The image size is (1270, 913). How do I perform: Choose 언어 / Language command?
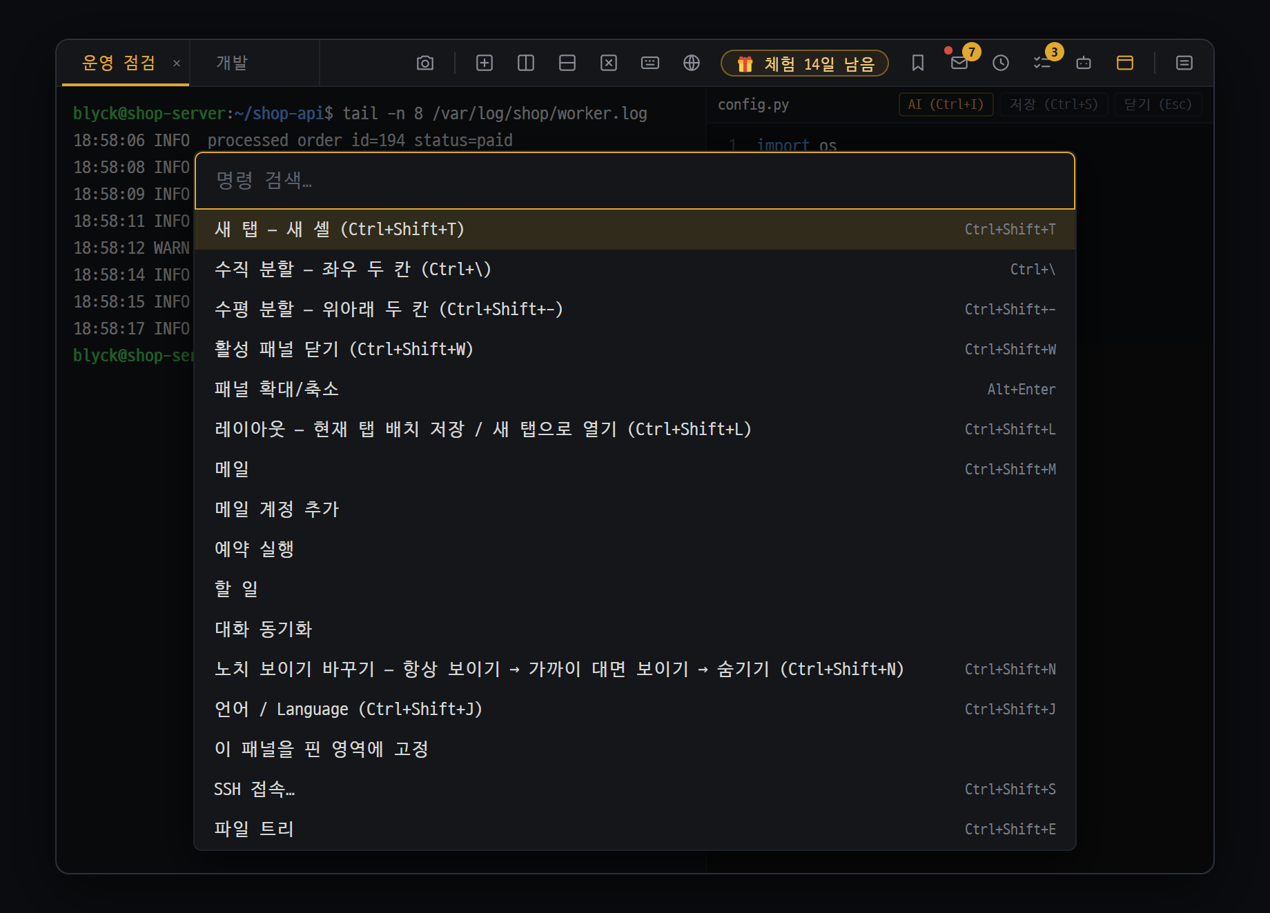point(635,709)
